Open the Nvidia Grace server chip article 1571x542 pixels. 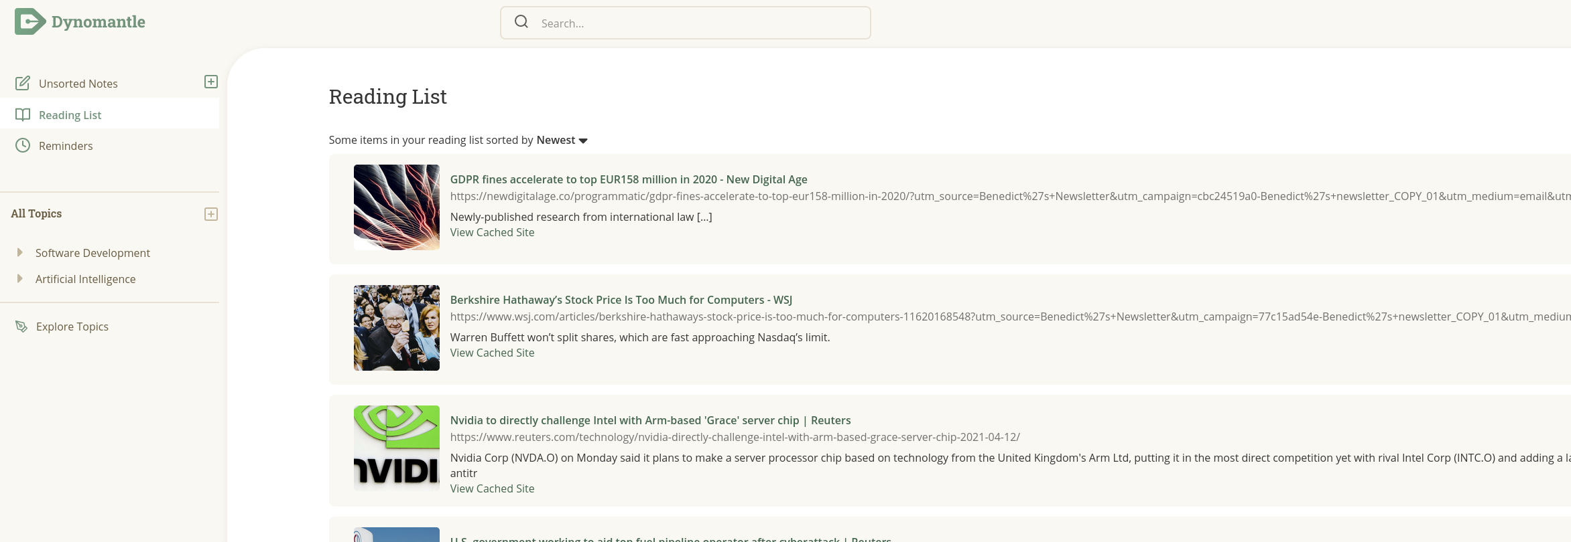(650, 420)
